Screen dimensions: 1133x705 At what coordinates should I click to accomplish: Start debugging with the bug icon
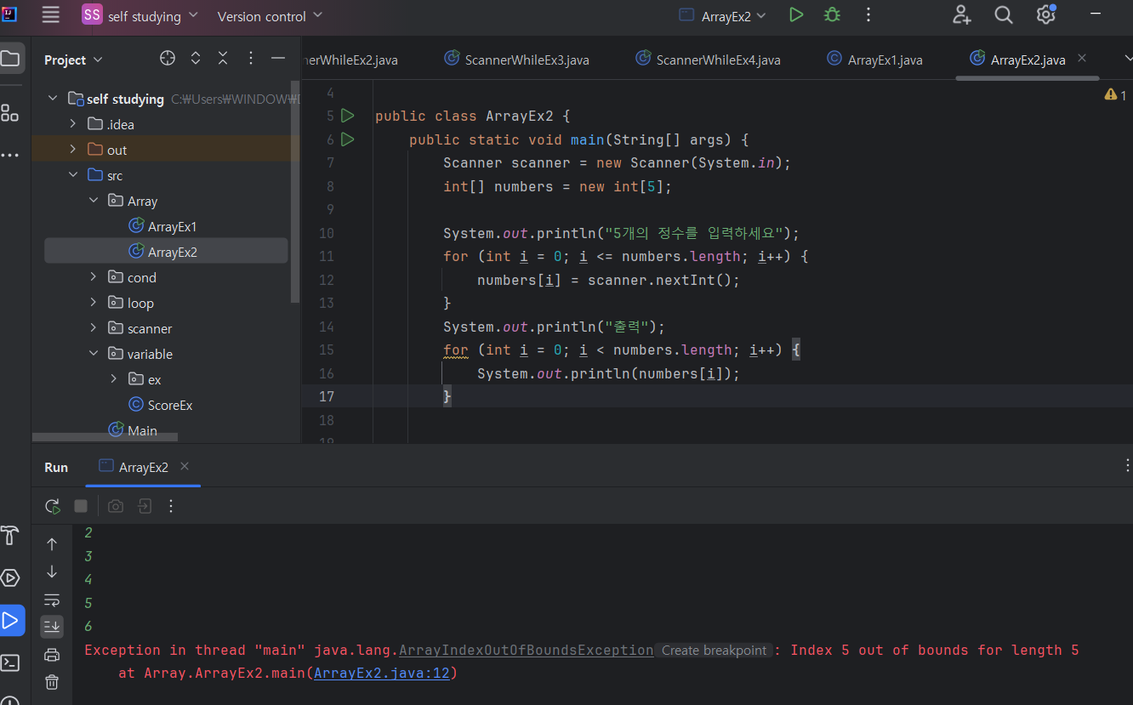832,14
